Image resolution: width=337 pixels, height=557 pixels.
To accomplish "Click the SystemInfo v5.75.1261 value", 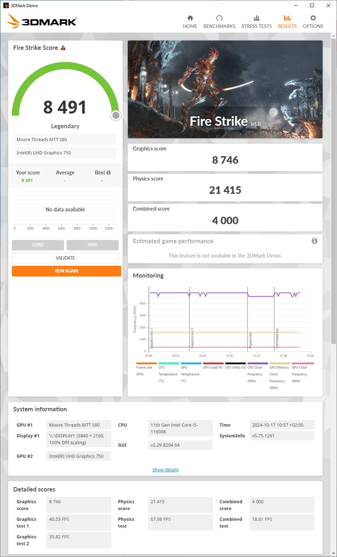I will [282, 436].
